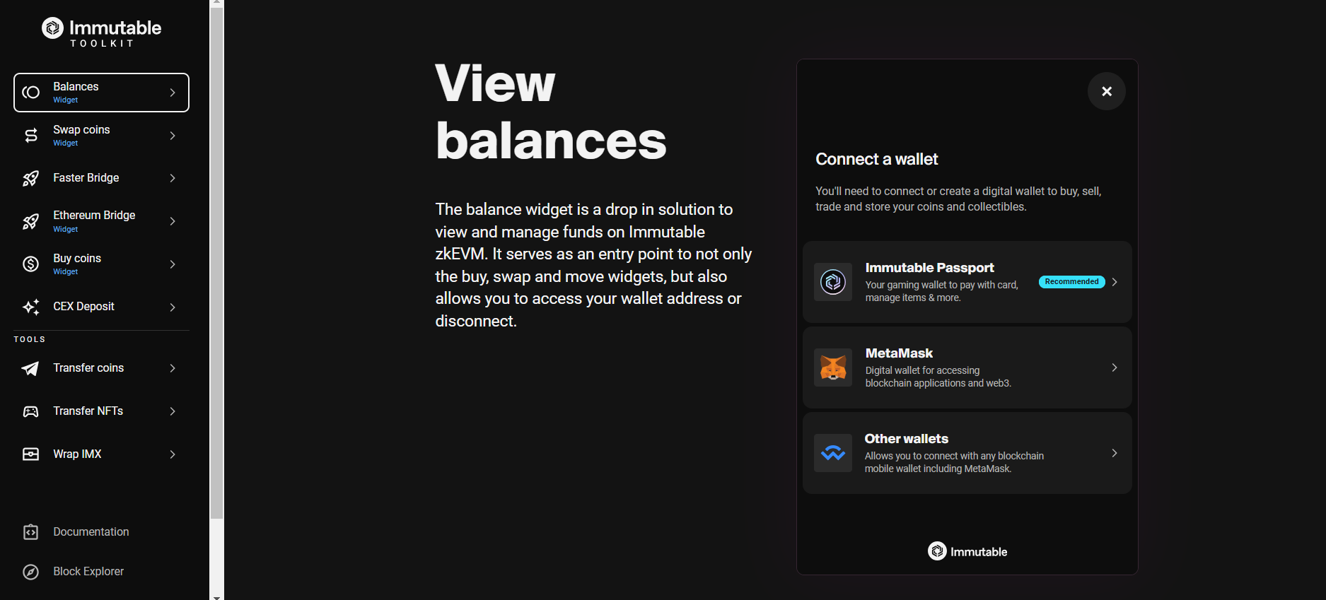Click the CEX Deposit sparkle icon
This screenshot has width=1326, height=600.
31,307
